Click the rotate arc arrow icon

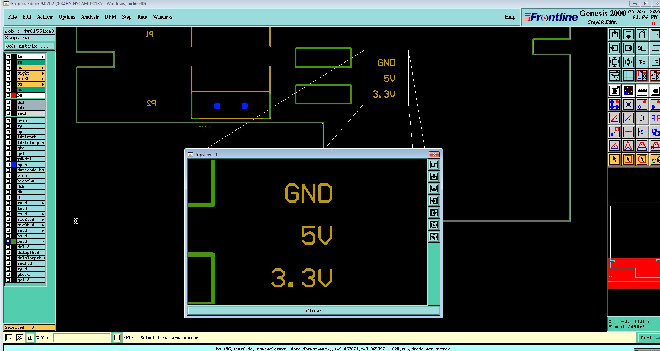[642, 118]
